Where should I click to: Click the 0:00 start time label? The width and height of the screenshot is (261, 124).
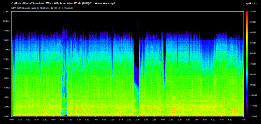click(x=11, y=119)
